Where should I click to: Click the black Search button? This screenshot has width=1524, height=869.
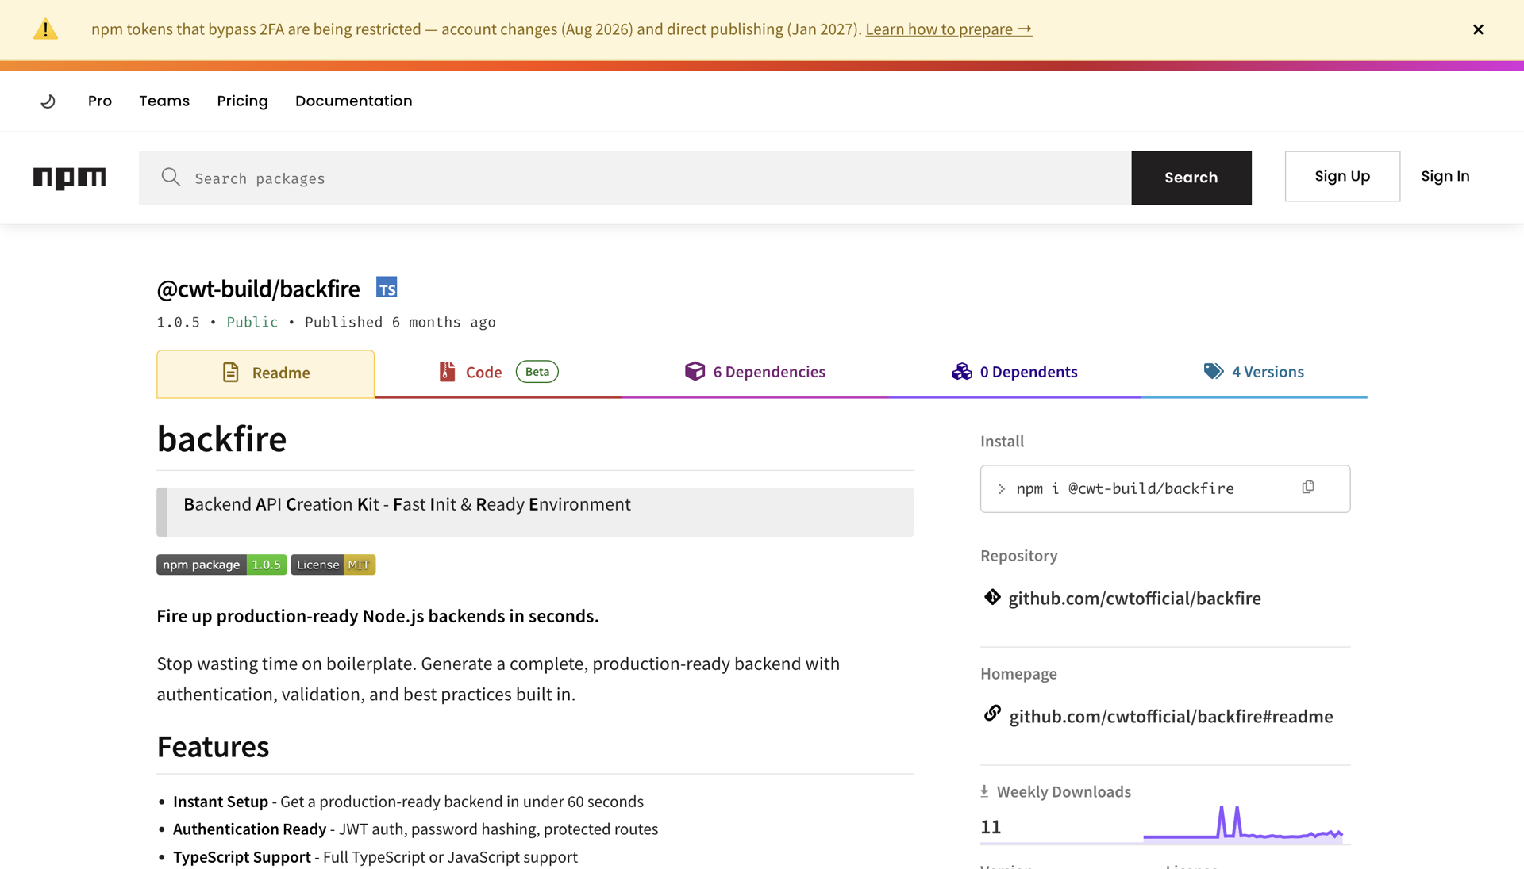pos(1191,178)
